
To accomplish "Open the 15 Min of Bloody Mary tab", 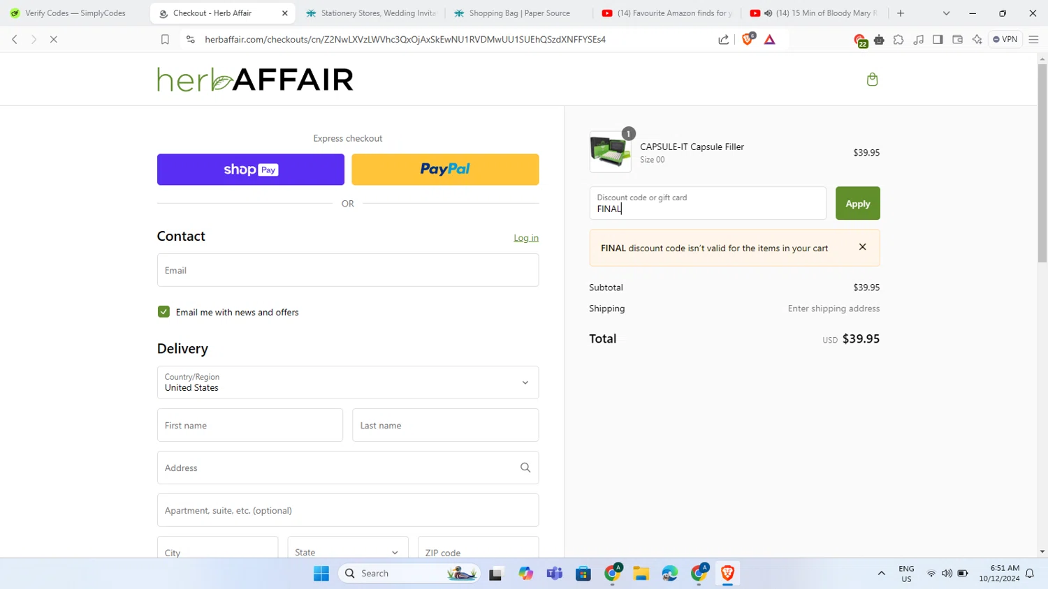I will pyautogui.click(x=815, y=13).
